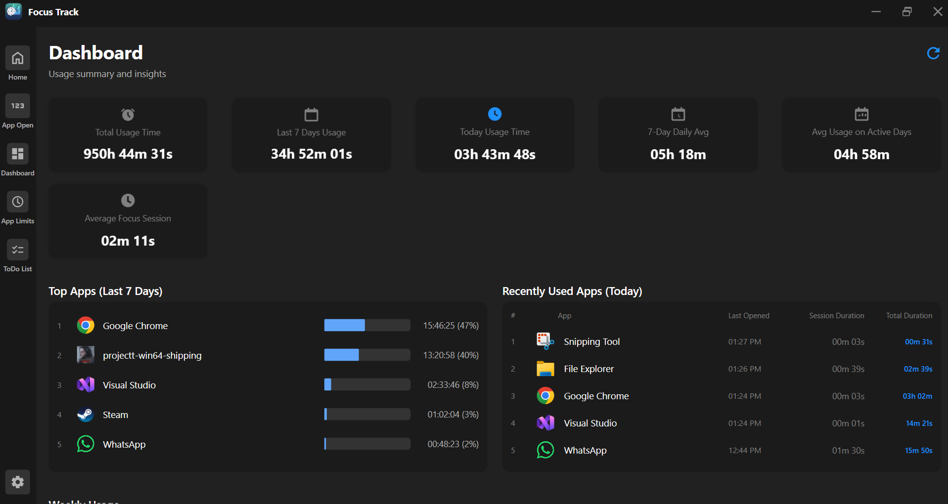Select the Dashboard sidebar icon
Screen dimensions: 948x504
click(18, 154)
